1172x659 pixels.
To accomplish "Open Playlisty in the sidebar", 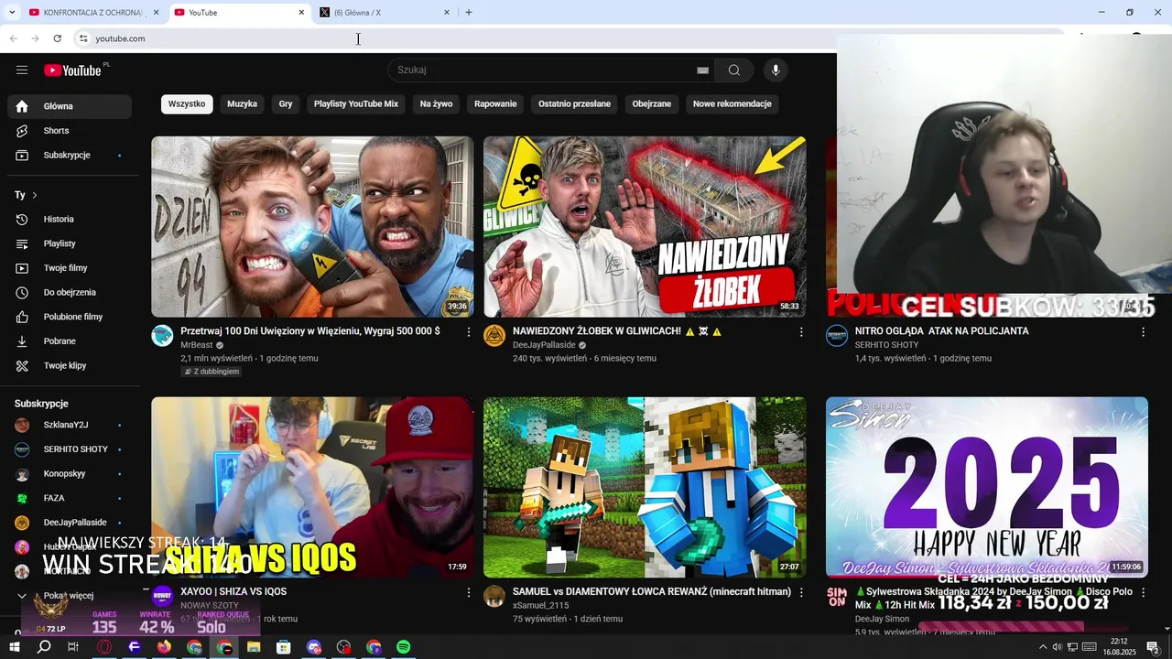I will tap(70, 243).
